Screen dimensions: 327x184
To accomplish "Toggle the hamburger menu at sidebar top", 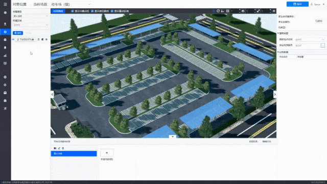I will point(5,4).
